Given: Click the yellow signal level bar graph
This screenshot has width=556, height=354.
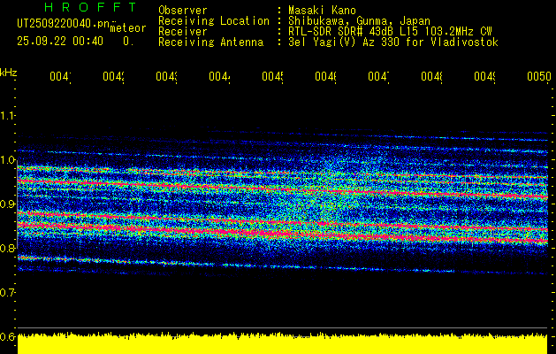Looking at the screenshot, I should click(x=283, y=344).
